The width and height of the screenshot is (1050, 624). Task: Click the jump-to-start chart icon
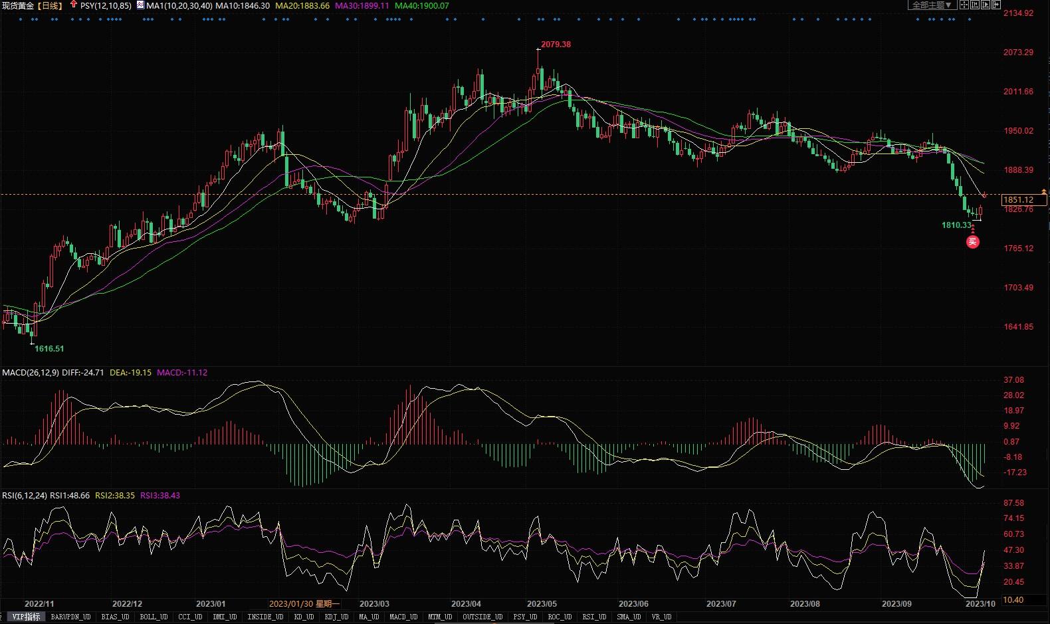pyautogui.click(x=975, y=5)
